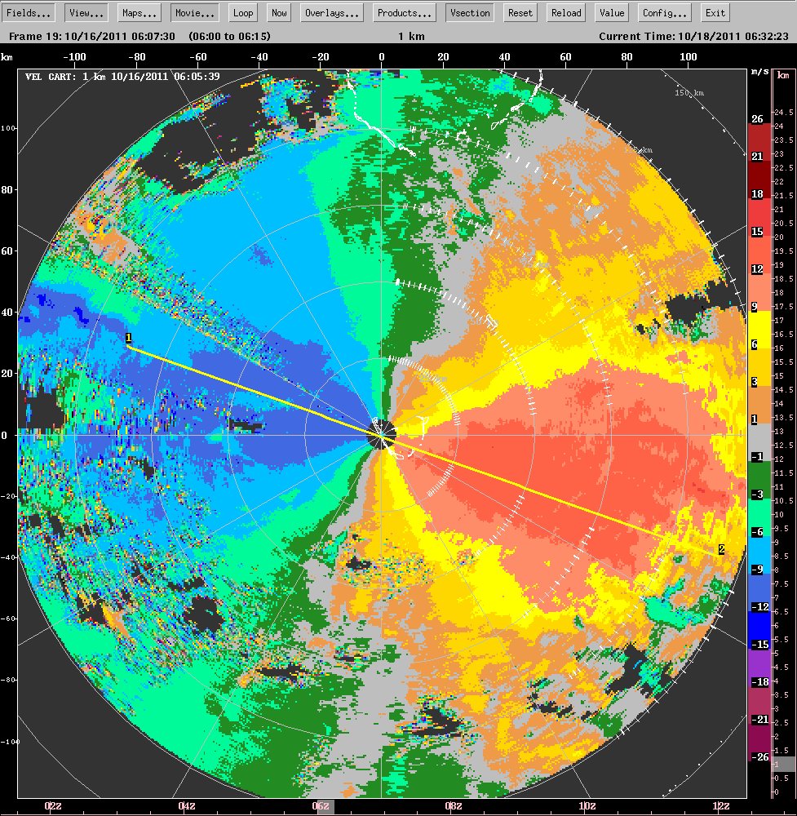
Task: Select the 08z time marker
Action: pyautogui.click(x=454, y=806)
